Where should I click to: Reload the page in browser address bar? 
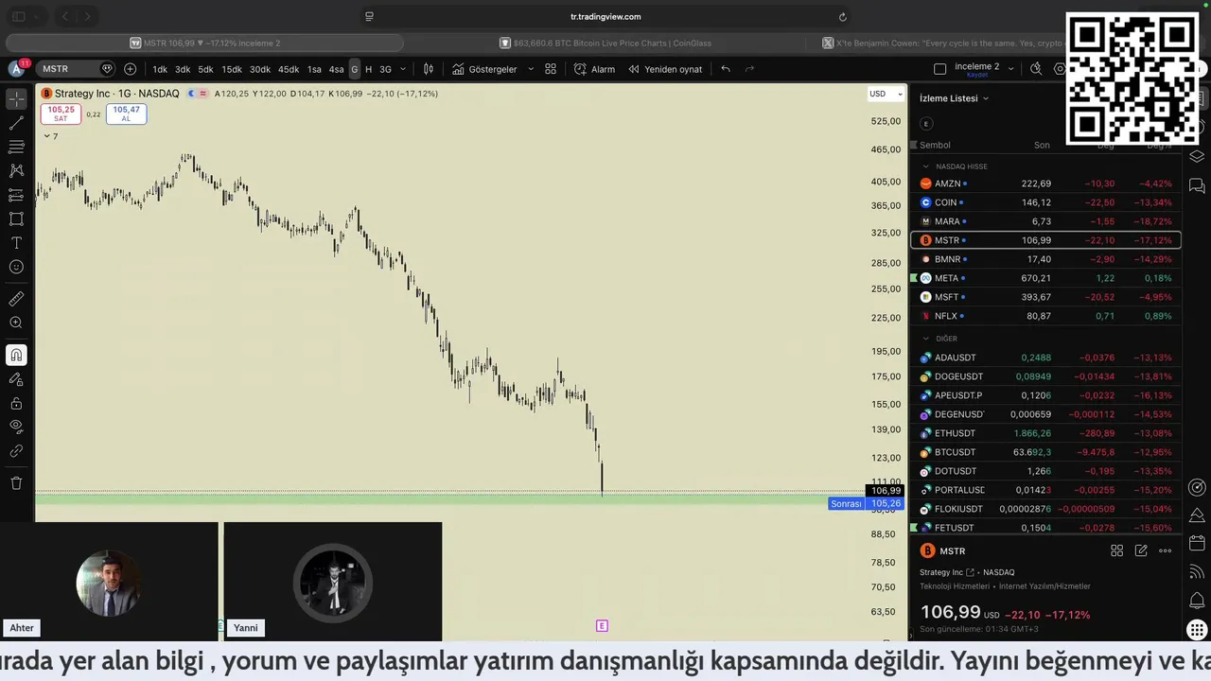[842, 16]
